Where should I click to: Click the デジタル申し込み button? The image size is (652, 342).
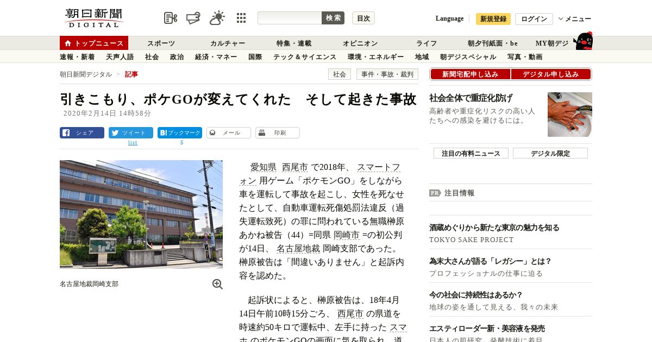point(550,74)
